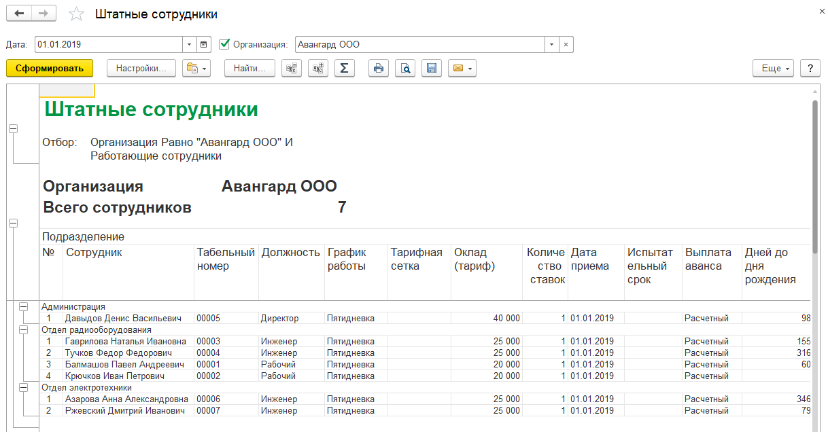Screen dimensions: 828x432
Task: Open Настройки... button
Action: point(141,68)
